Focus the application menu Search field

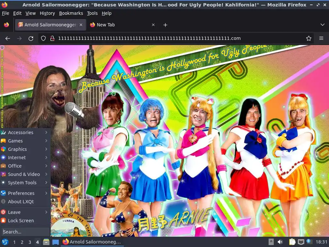click(x=25, y=232)
